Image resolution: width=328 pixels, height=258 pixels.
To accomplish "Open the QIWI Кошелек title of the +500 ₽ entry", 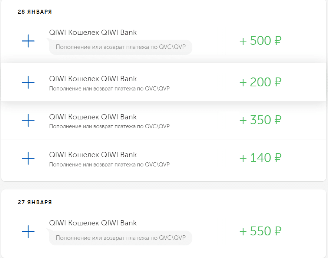I will 93,32.
